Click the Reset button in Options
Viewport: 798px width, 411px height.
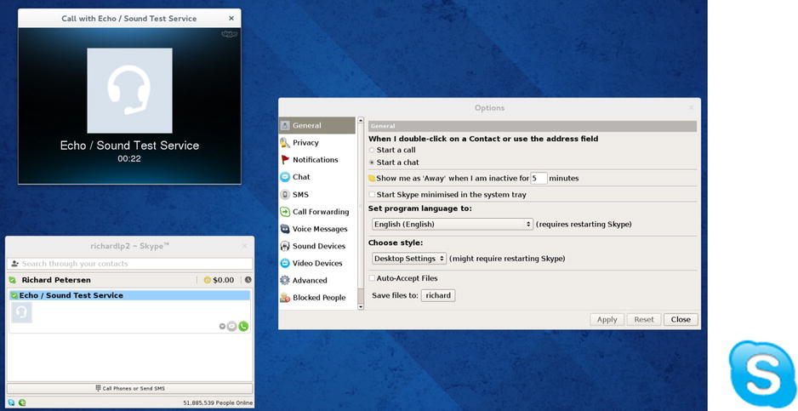(x=644, y=320)
